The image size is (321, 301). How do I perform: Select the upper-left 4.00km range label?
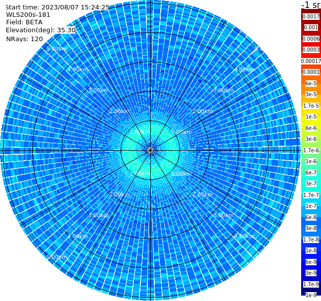tap(77, 69)
